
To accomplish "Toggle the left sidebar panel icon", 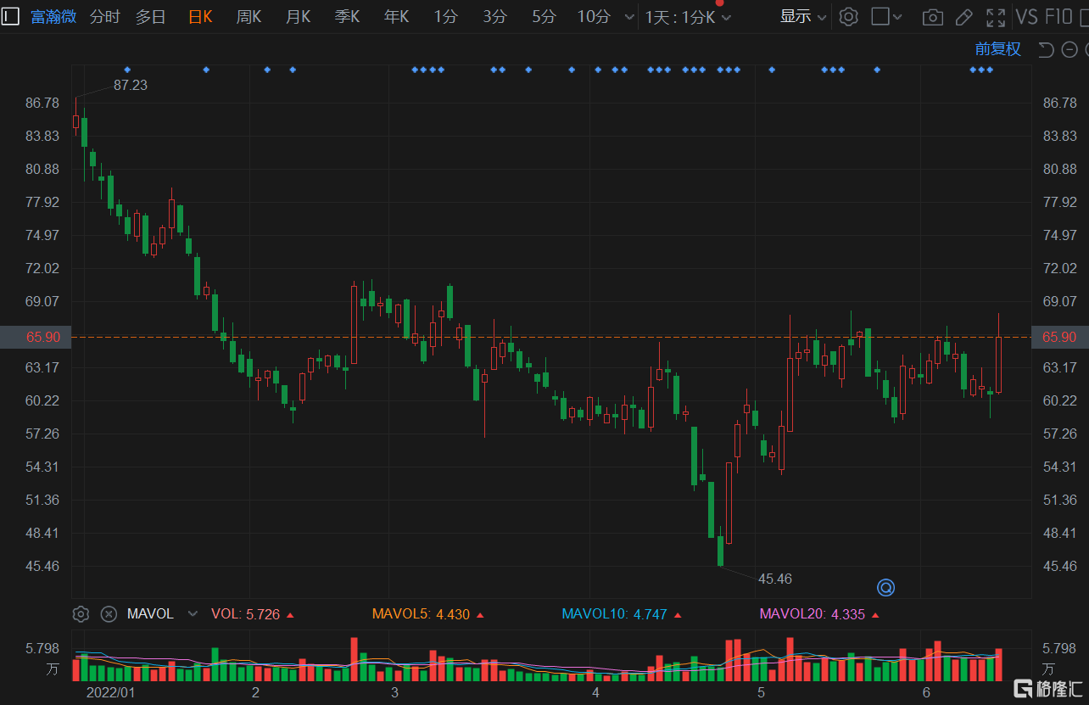I will [x=10, y=16].
